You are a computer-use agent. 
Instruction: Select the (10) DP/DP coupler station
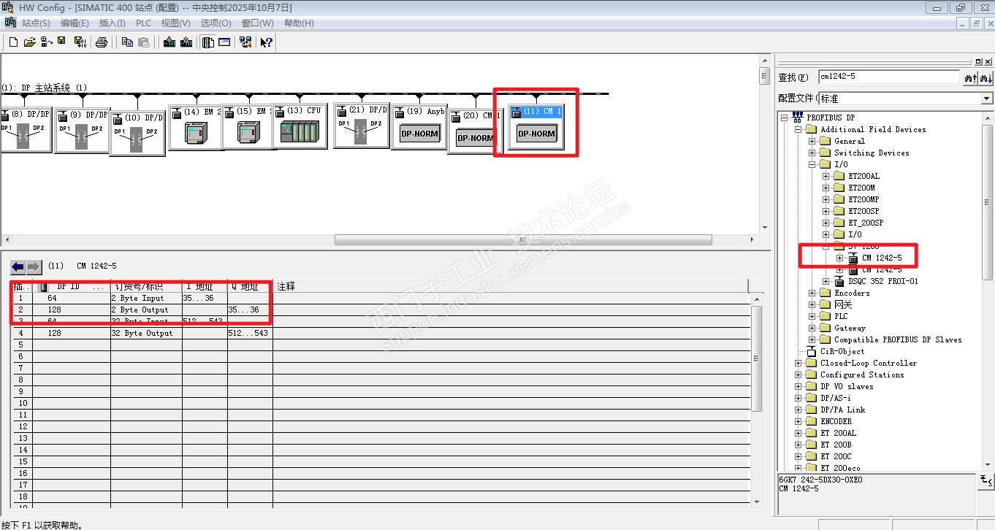tap(137, 133)
